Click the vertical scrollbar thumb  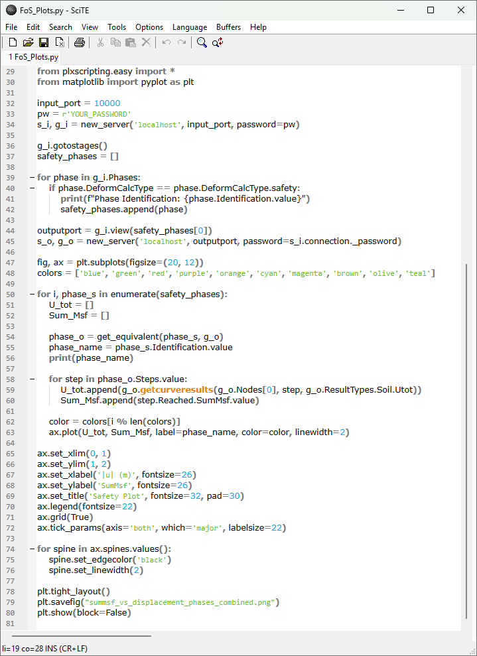(466, 440)
